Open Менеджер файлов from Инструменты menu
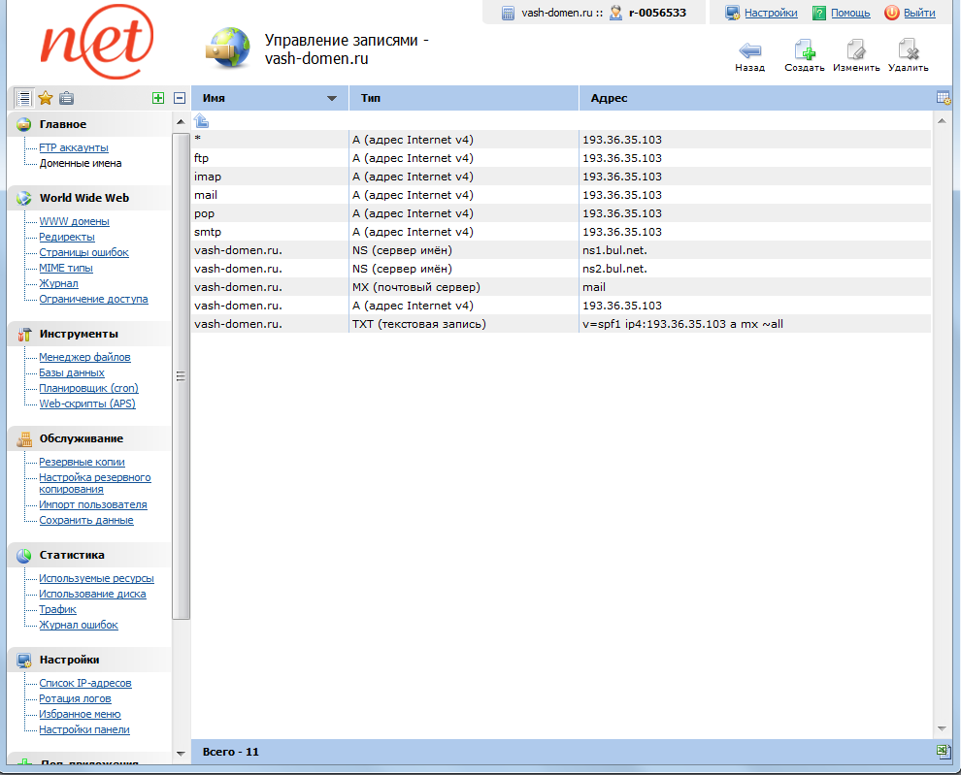961x775 pixels. point(84,357)
